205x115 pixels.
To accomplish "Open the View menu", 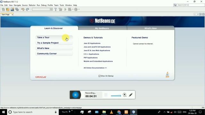I will point(11,5).
